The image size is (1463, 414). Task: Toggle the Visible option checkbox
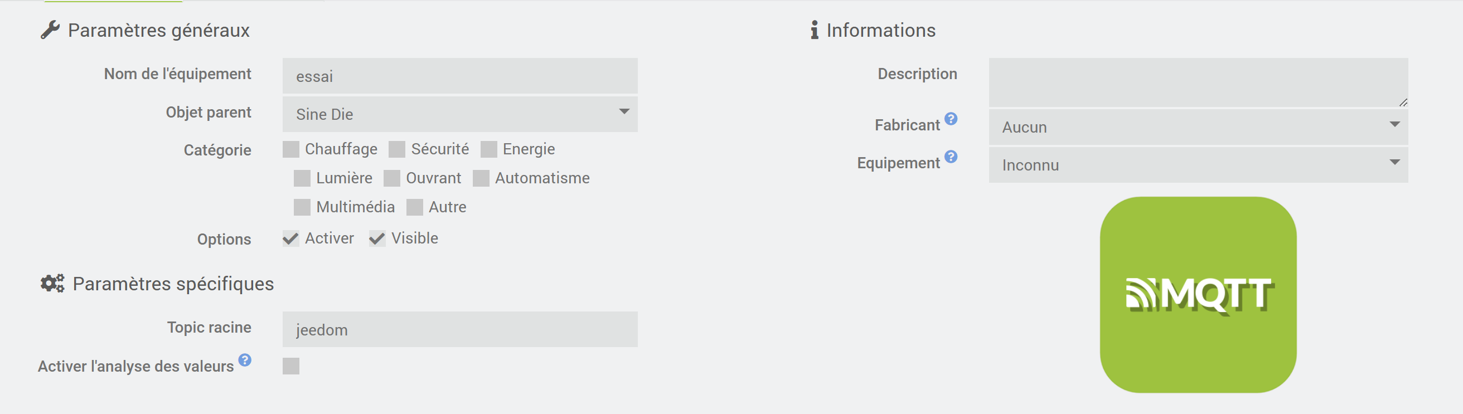[x=377, y=238]
